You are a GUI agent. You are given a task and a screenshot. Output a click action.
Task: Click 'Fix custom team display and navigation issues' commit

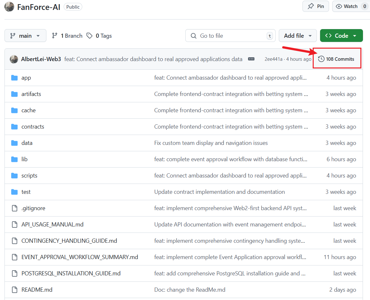point(211,143)
